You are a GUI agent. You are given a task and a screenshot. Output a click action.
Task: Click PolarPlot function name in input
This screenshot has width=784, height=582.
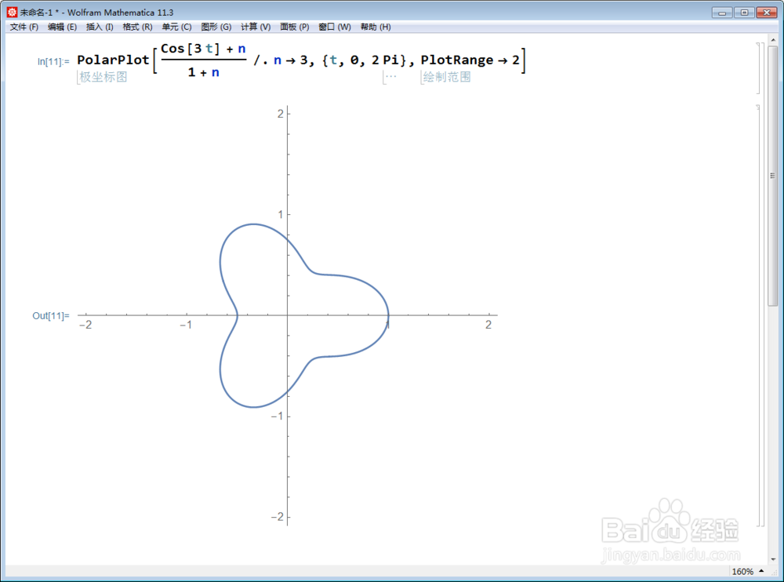click(113, 60)
